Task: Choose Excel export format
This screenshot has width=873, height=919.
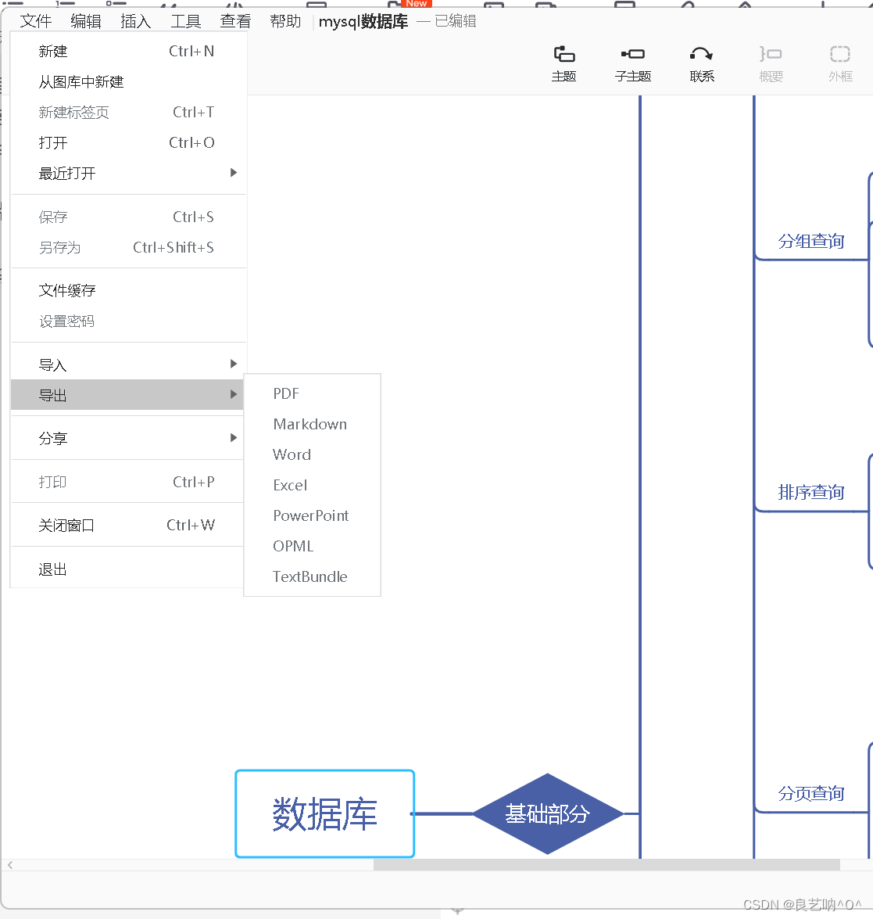Action: point(289,485)
